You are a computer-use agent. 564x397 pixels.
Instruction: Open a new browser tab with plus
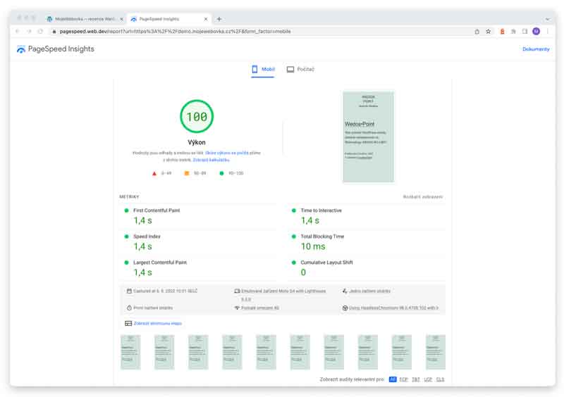tap(219, 19)
